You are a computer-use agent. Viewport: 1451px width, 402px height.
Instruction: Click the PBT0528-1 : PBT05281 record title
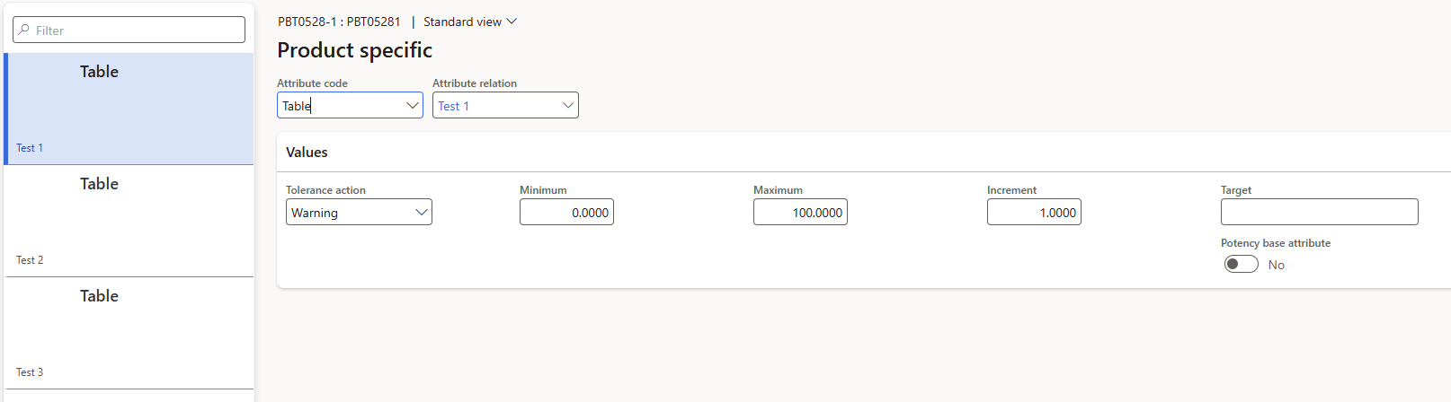click(339, 22)
